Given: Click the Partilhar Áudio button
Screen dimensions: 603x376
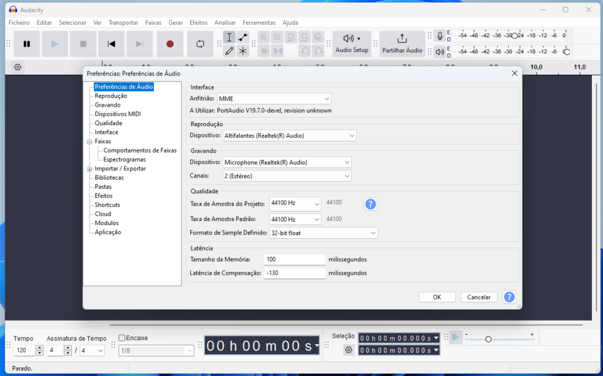Looking at the screenshot, I should tap(402, 44).
